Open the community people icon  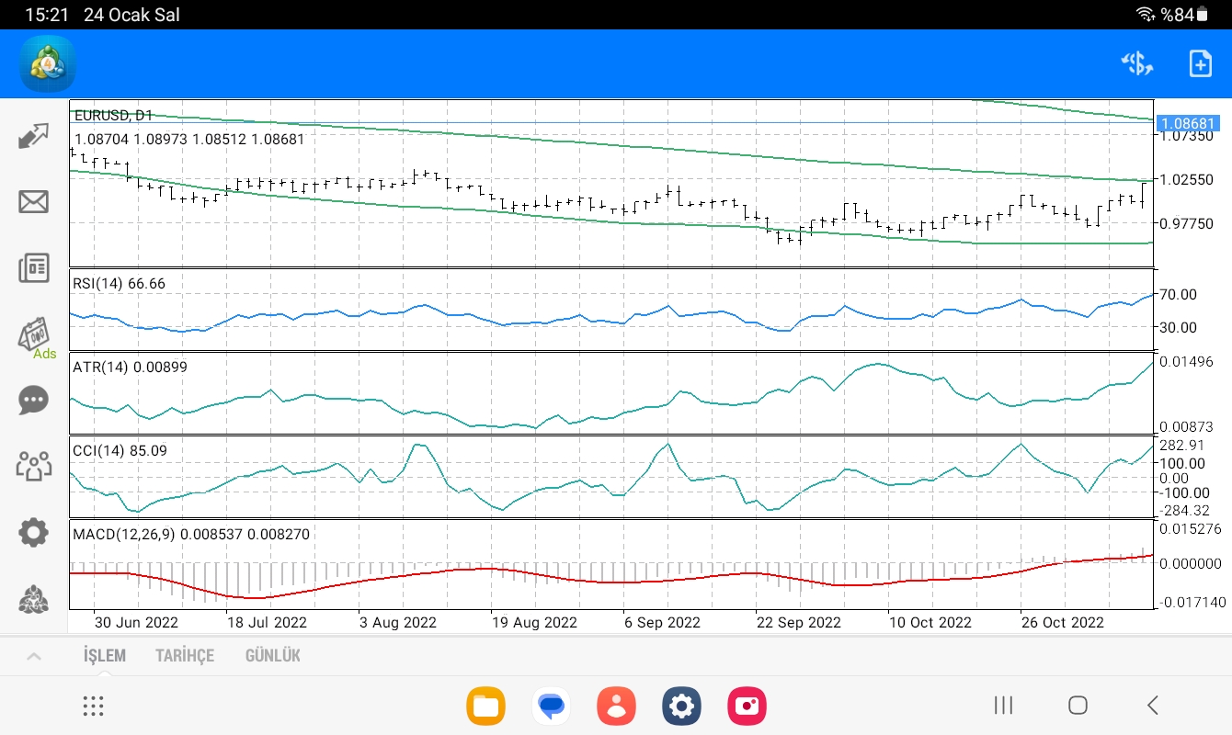click(33, 466)
